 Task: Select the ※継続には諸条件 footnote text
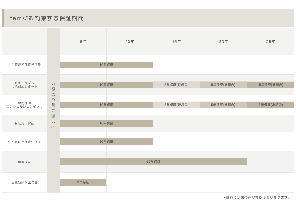257,198
